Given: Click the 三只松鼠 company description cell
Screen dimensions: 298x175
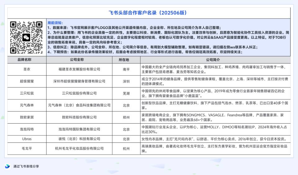Looking at the screenshot, I should pyautogui.click(x=215, y=93).
